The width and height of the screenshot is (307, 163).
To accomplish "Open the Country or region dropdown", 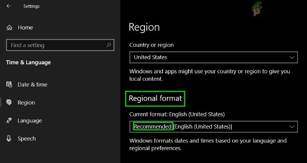I will point(213,57).
